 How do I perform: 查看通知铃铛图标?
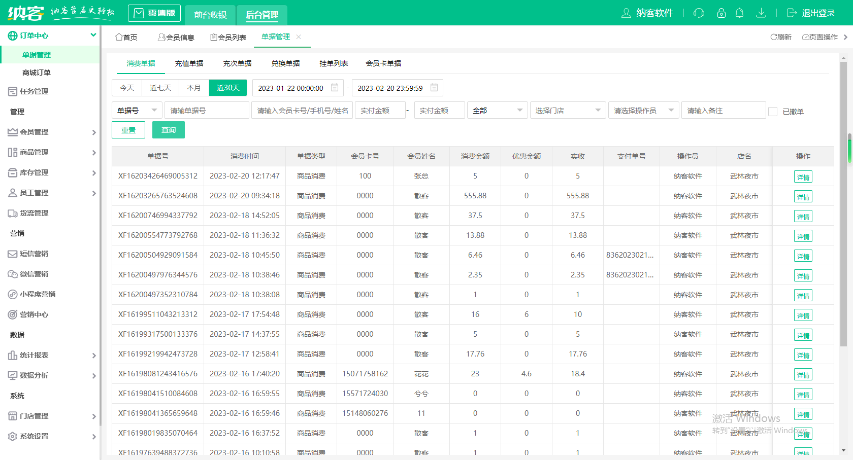740,13
